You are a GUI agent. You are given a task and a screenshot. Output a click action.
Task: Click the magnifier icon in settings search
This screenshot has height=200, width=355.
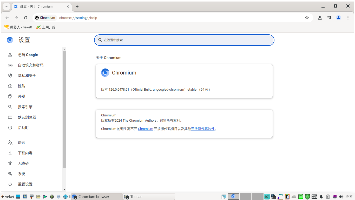pyautogui.click(x=100, y=40)
